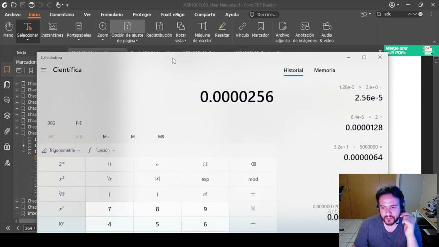The height and width of the screenshot is (247, 439).
Task: Switch to the Formulario ribbon tab
Action: click(x=111, y=14)
